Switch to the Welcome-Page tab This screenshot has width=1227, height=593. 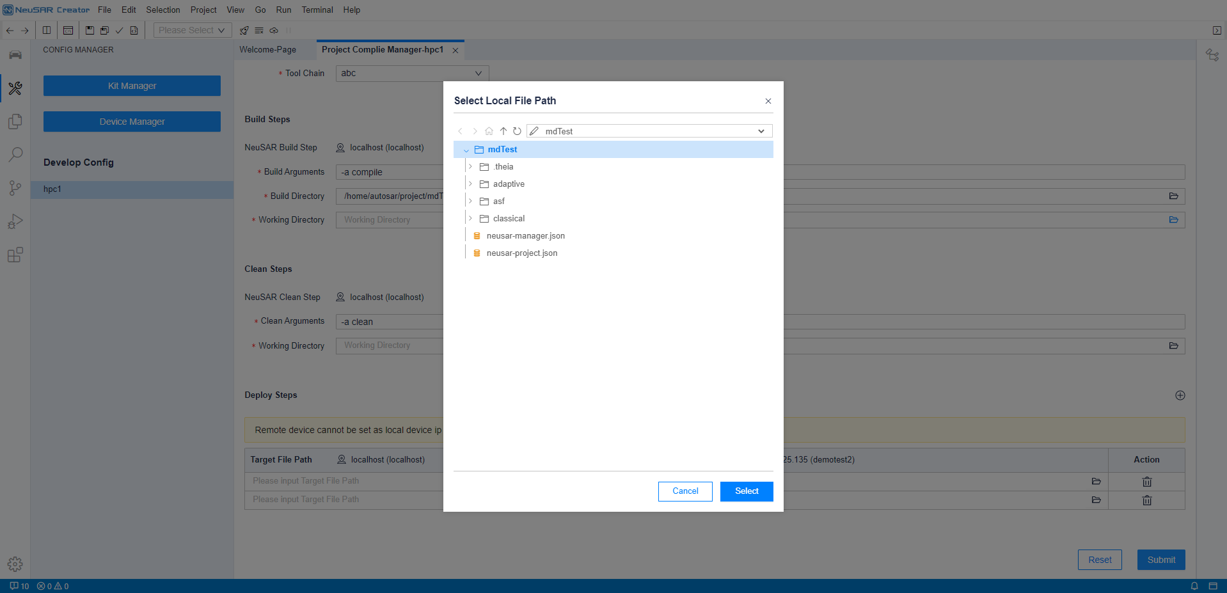(x=267, y=50)
